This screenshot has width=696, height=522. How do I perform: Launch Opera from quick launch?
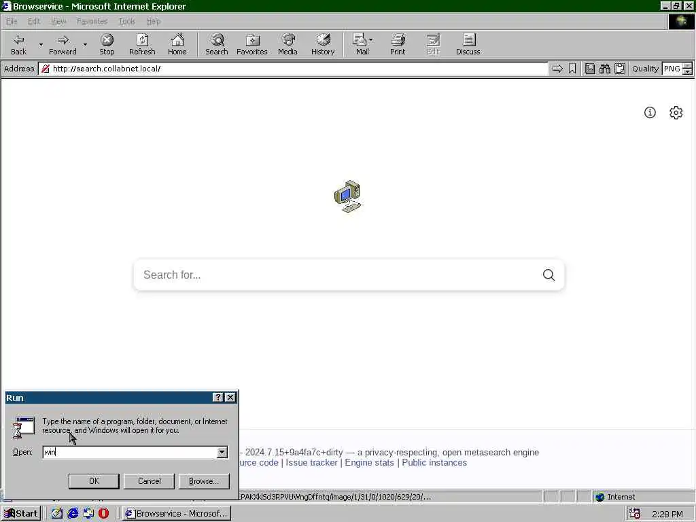[104, 513]
